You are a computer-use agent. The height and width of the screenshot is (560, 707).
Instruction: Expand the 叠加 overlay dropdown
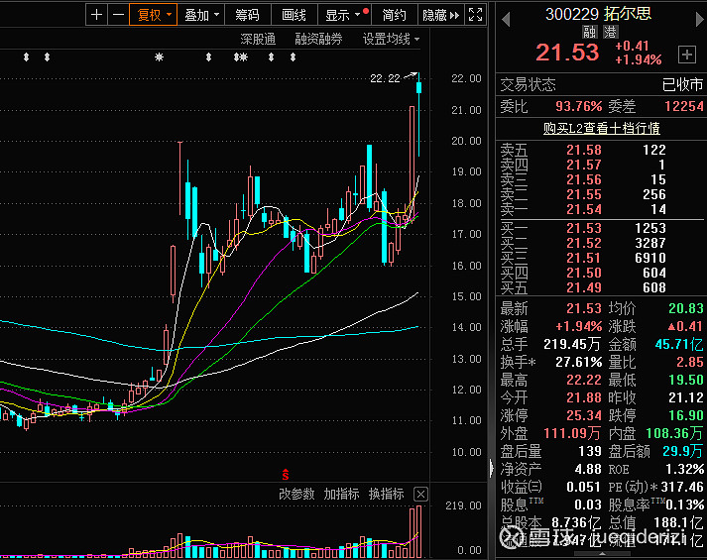(x=202, y=15)
